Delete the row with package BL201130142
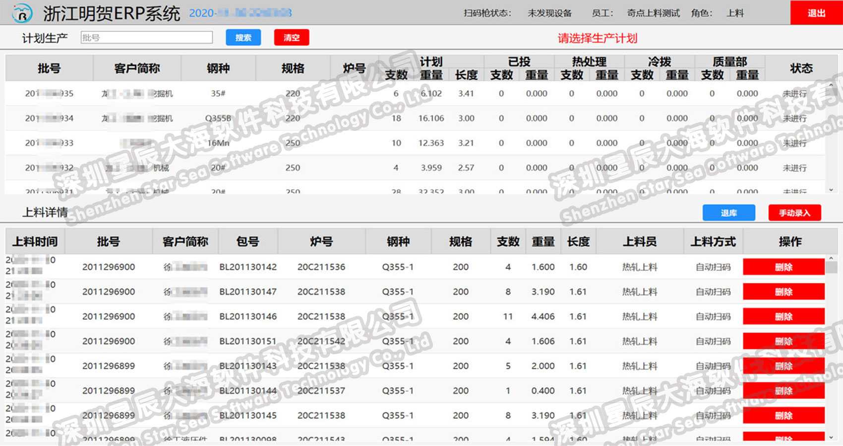The width and height of the screenshot is (843, 446). (783, 267)
